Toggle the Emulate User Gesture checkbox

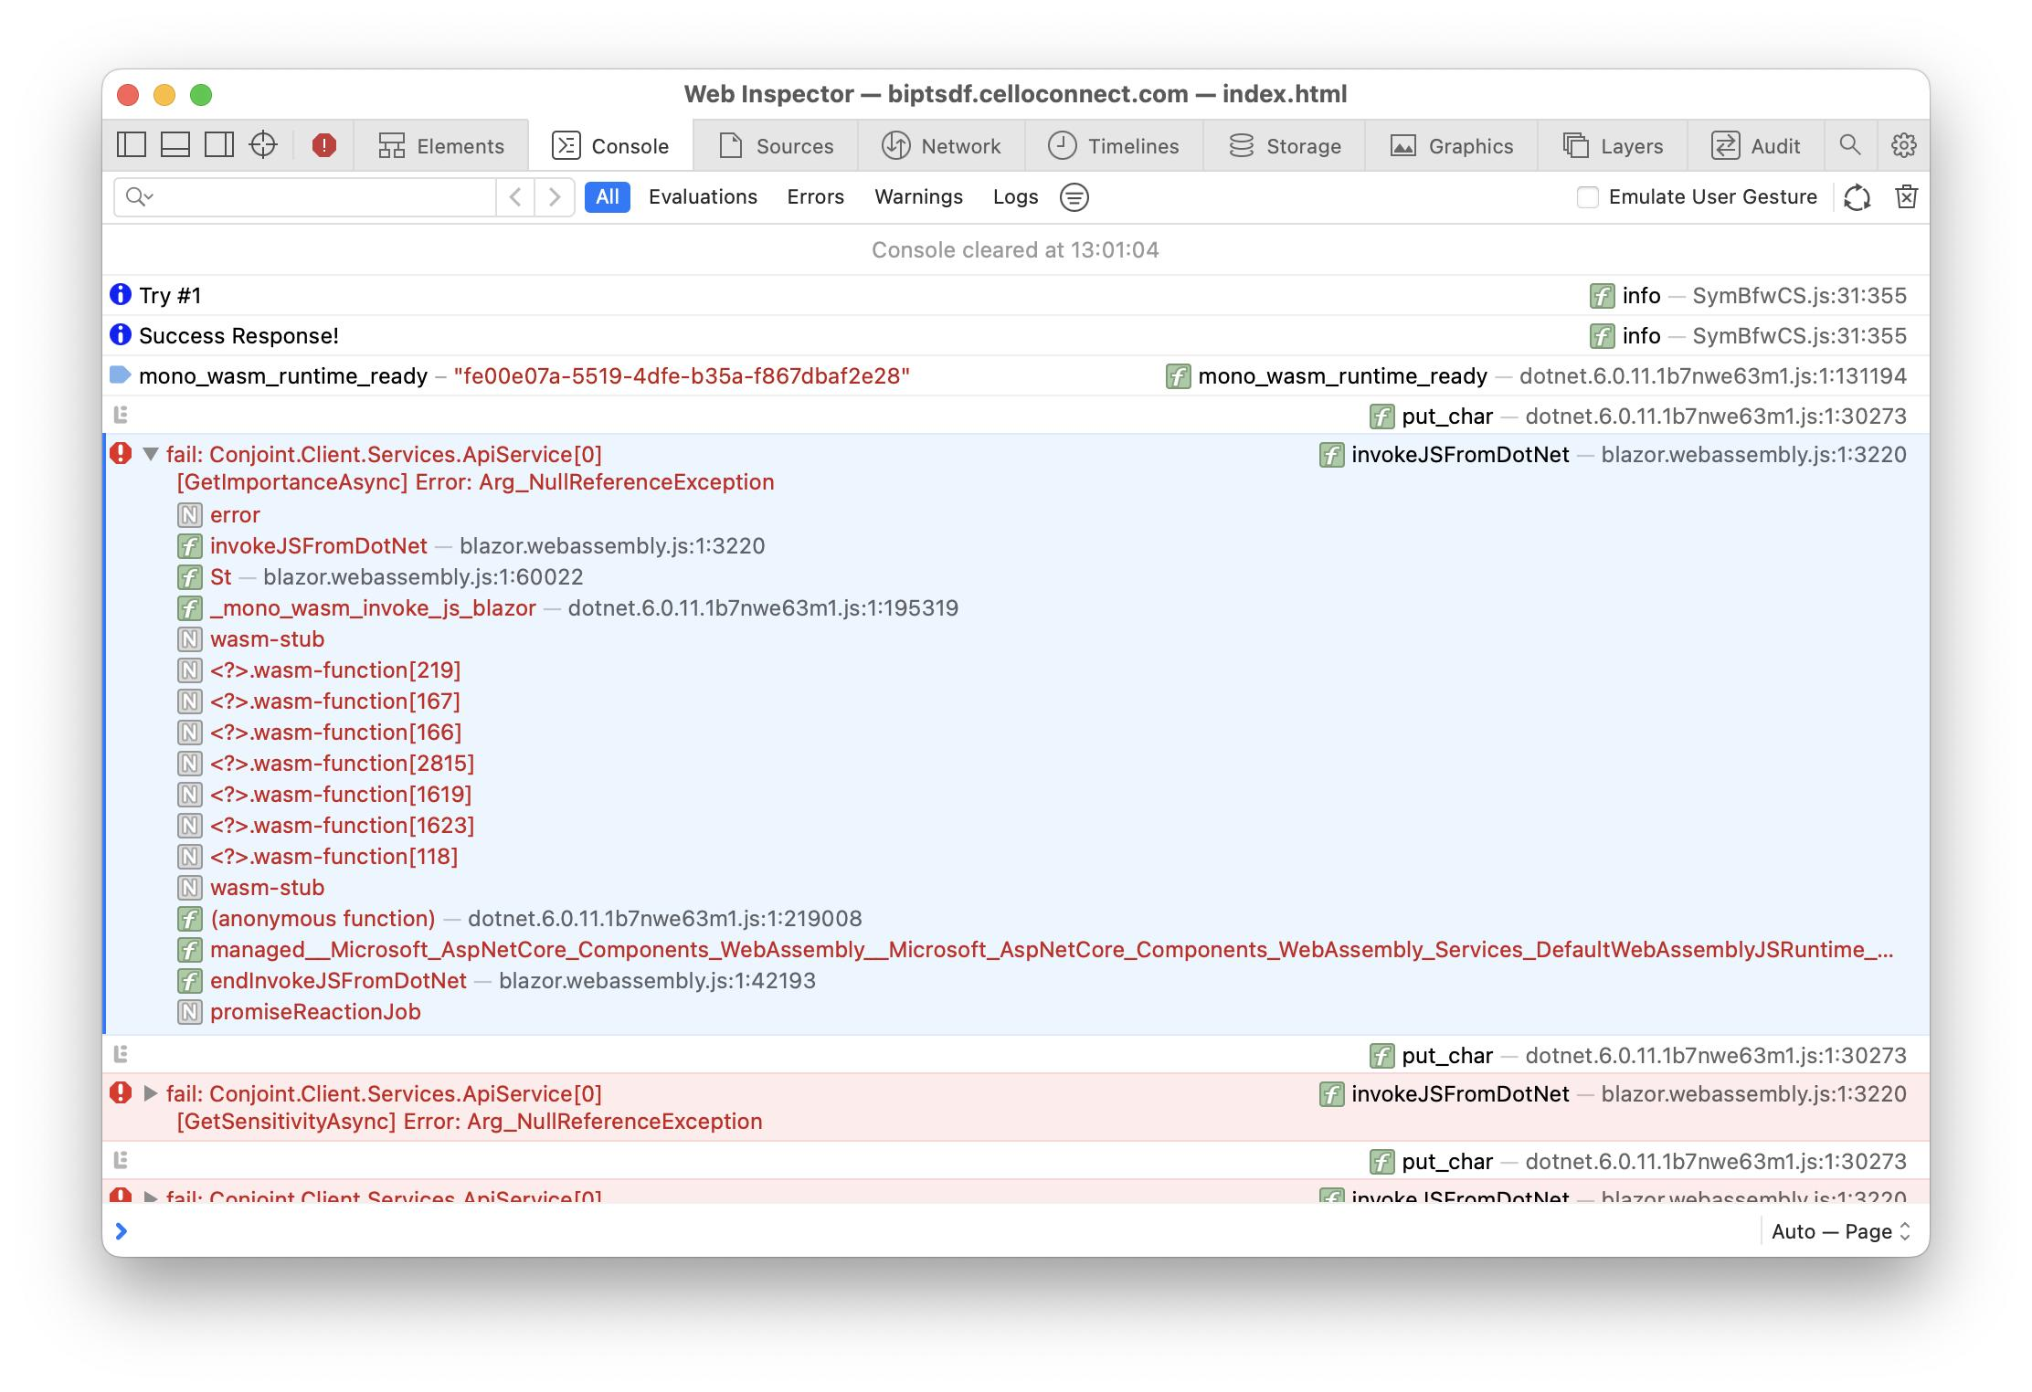point(1589,197)
